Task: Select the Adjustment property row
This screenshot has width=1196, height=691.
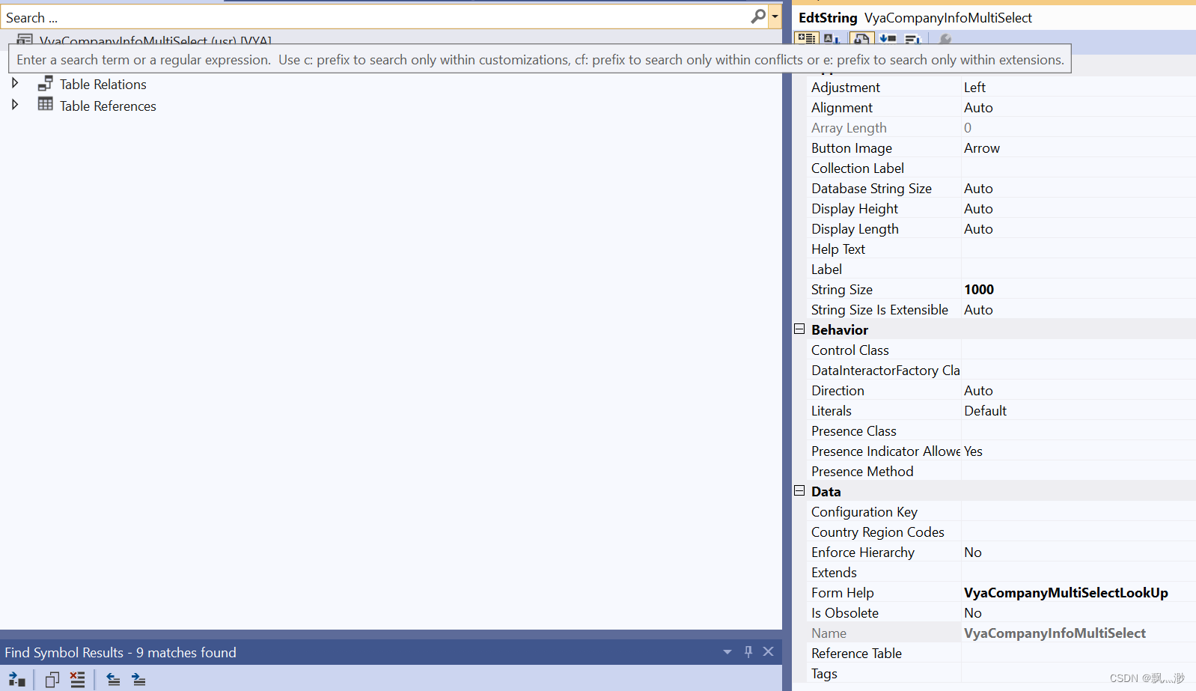Action: coord(1002,88)
